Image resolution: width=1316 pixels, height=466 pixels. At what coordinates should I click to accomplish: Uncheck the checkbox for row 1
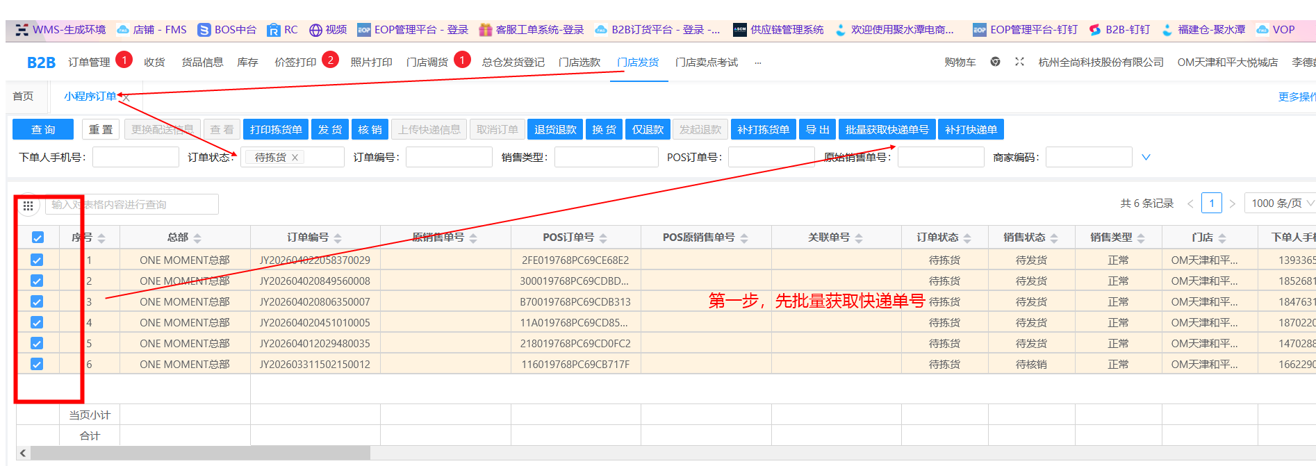click(x=38, y=260)
